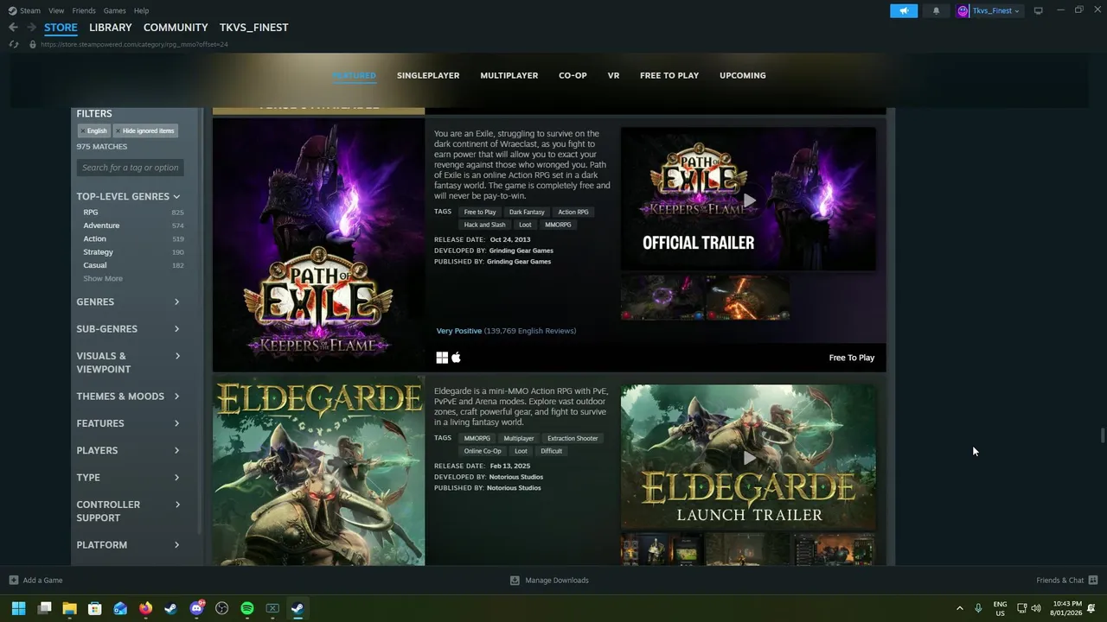Expand the Type filter section
Screen dimensions: 1107x622
pos(128,477)
